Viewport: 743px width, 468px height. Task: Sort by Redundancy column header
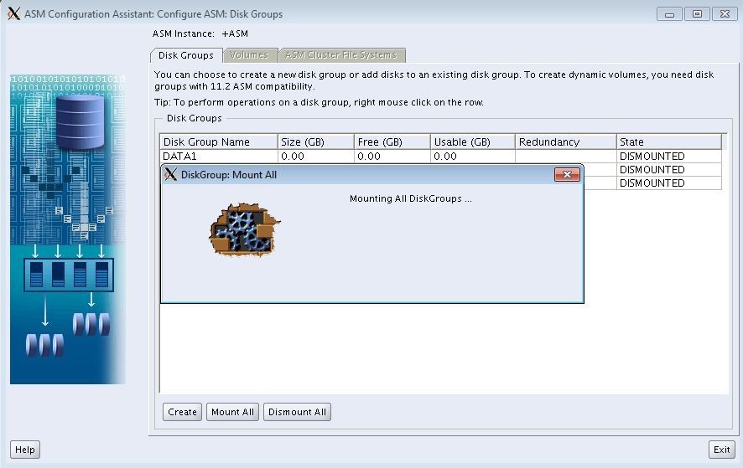click(x=566, y=142)
